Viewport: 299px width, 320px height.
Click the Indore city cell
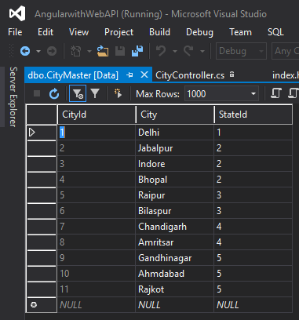175,164
